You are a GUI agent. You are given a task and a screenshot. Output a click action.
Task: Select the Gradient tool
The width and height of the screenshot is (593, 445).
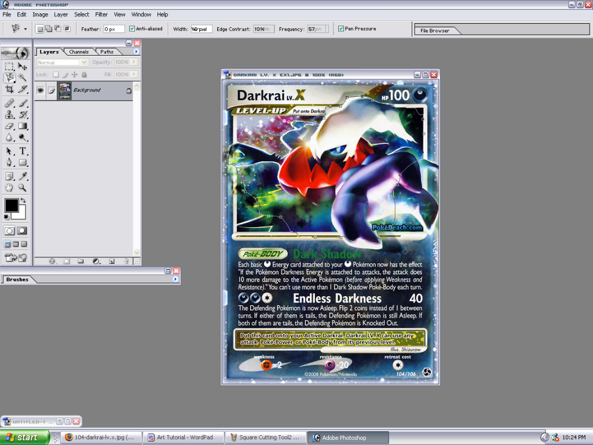tap(23, 126)
